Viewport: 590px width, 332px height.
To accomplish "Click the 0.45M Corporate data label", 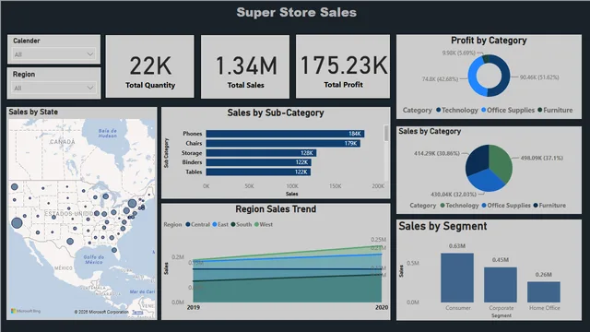I will (x=501, y=260).
